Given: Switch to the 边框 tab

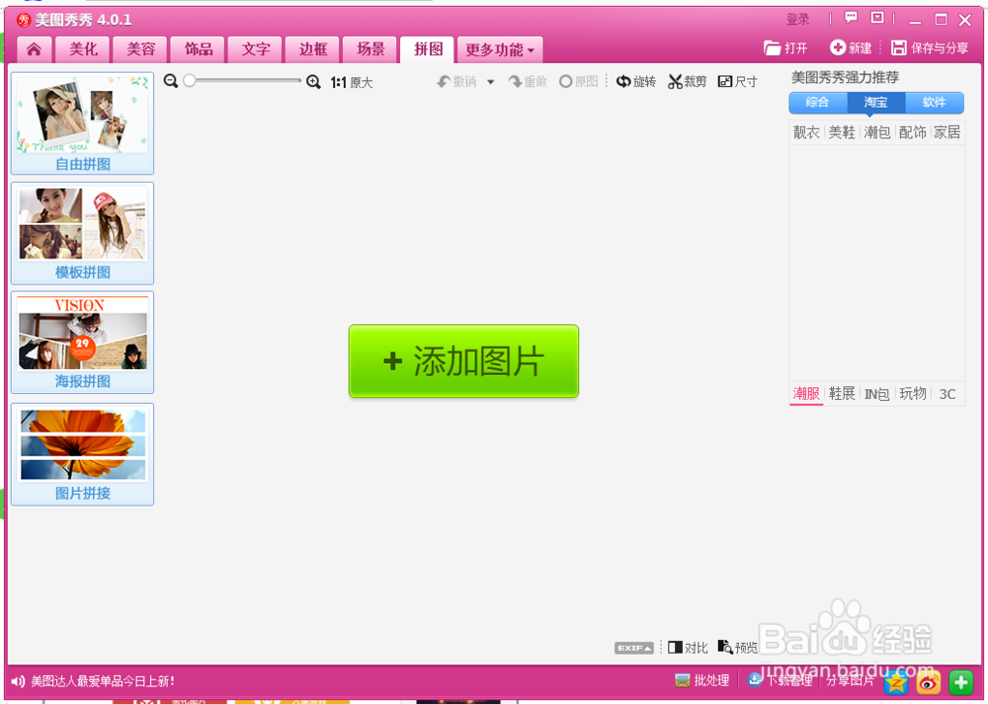Looking at the screenshot, I should 312,49.
